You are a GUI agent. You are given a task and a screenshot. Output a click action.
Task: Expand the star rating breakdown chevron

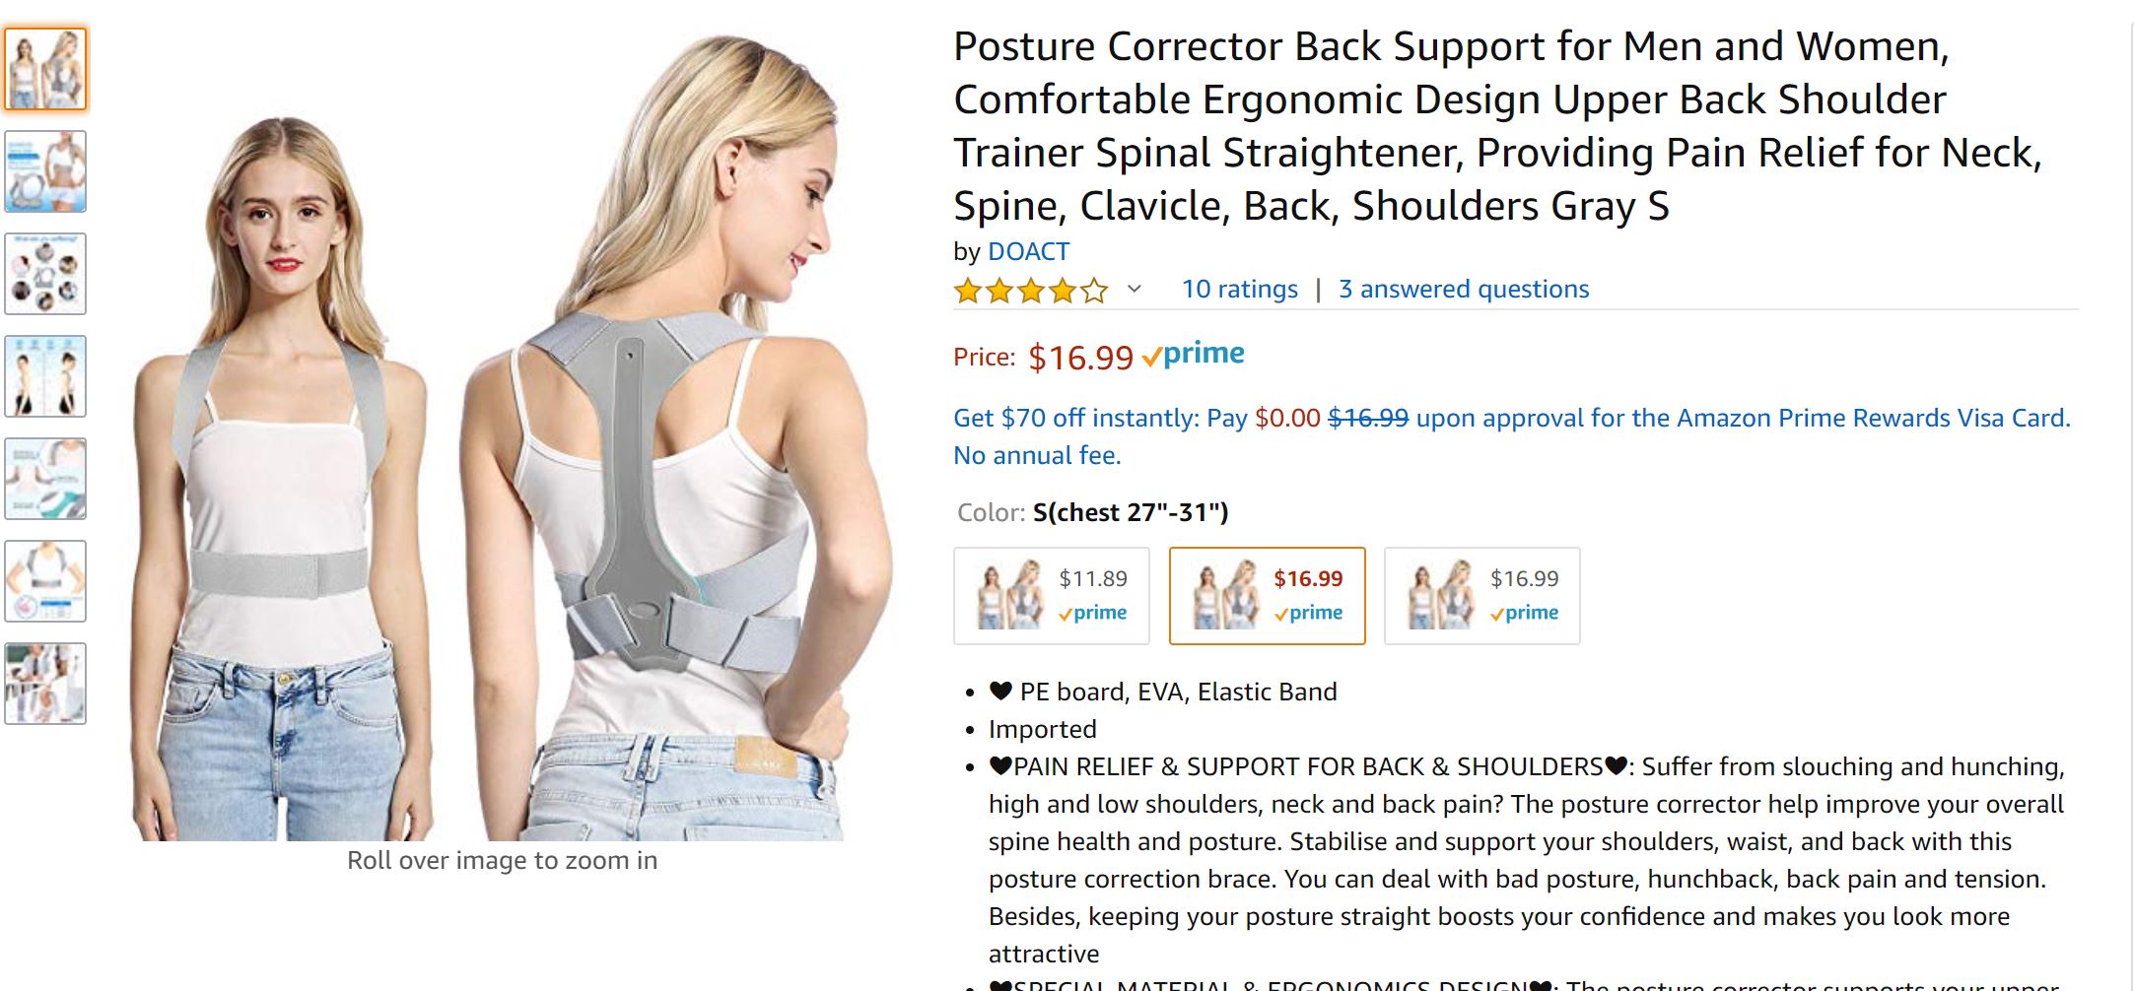click(1135, 290)
